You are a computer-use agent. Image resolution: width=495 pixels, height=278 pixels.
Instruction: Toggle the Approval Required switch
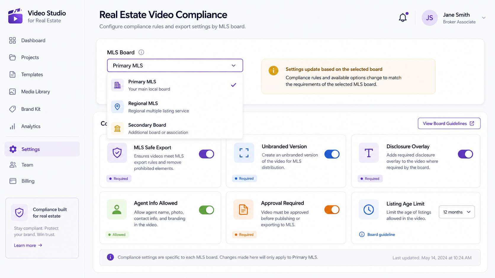332,209
